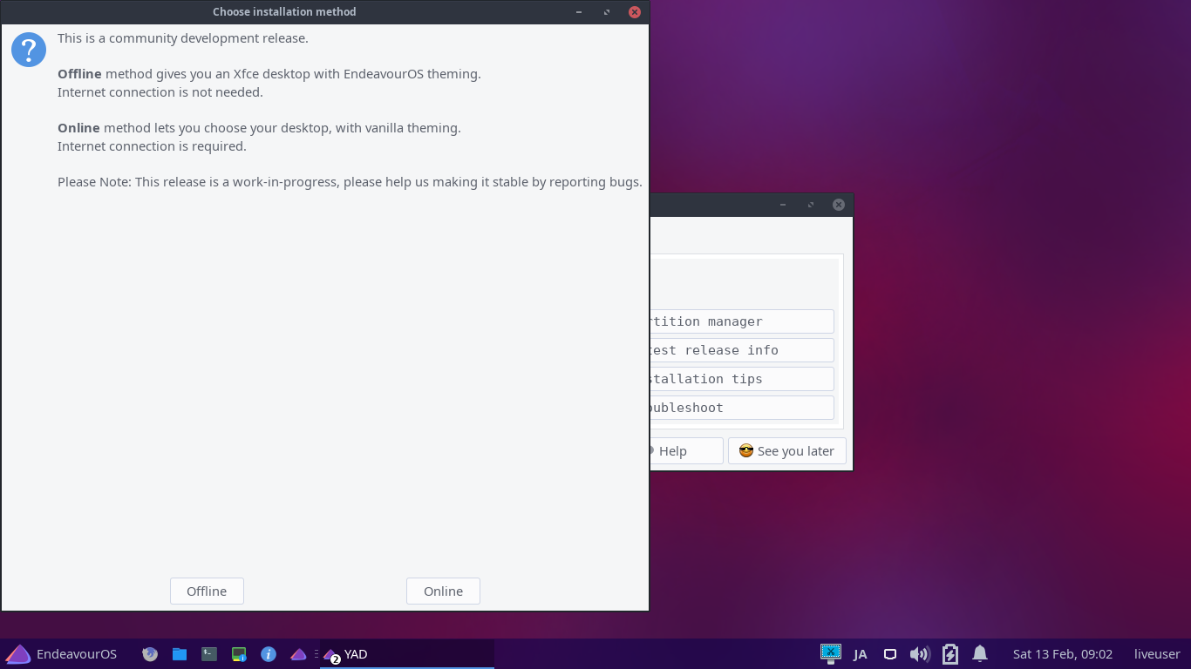
Task: Open Troubleshoot in the Welcome window
Action: tap(742, 408)
